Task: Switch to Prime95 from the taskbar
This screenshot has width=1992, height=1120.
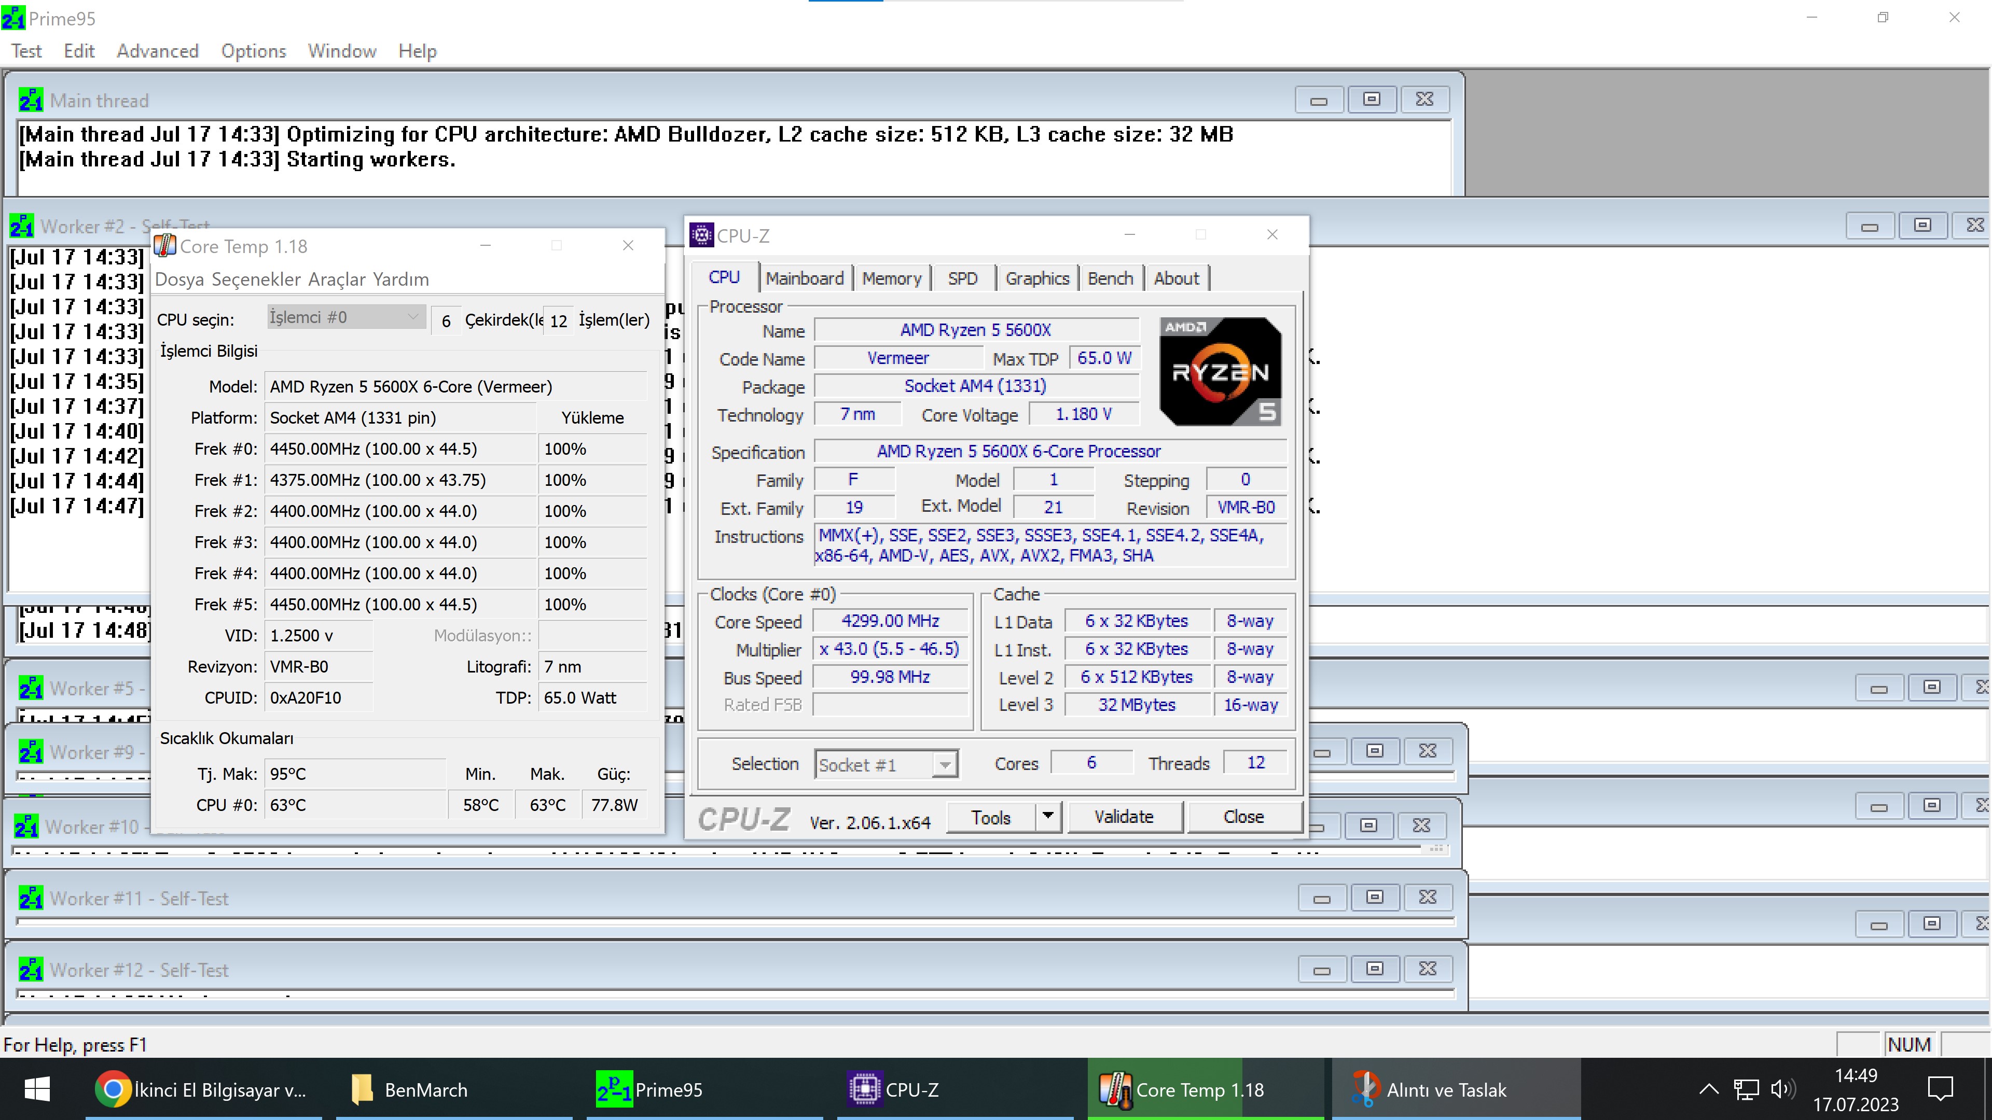Action: point(706,1089)
